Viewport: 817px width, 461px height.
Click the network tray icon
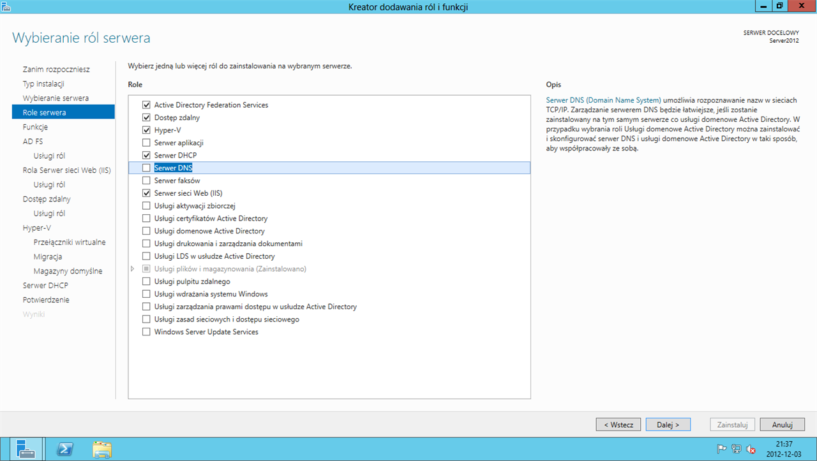pos(737,449)
